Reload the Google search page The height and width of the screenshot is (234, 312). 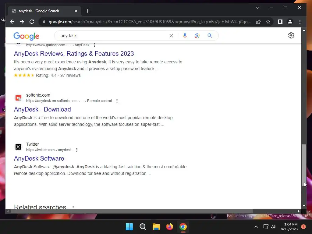tap(32, 22)
